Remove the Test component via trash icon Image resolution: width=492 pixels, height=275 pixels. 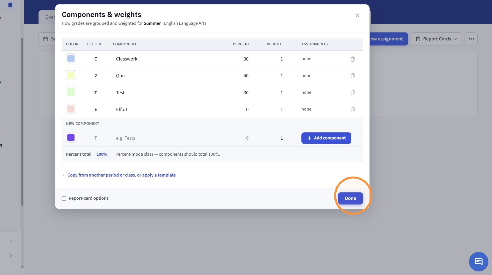[353, 93]
